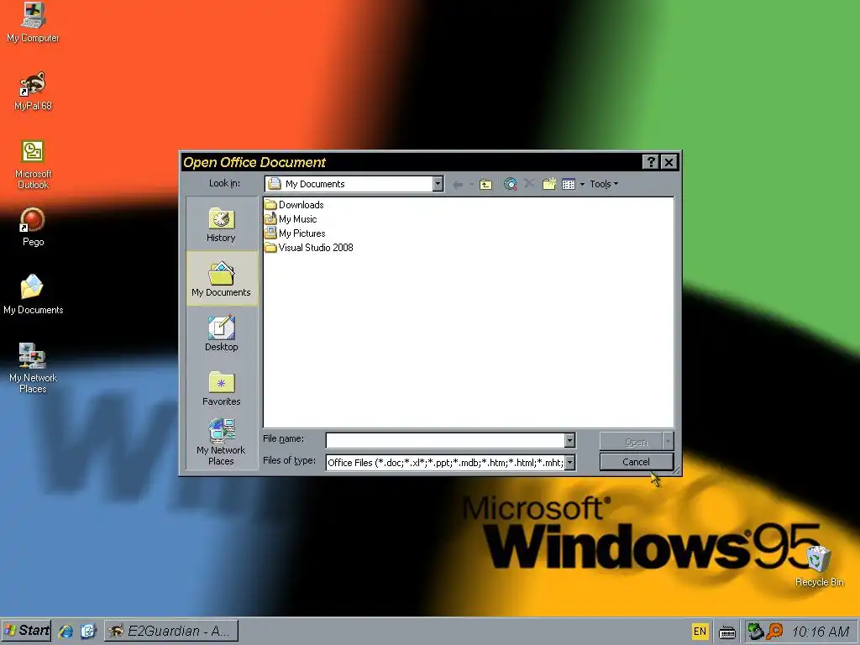This screenshot has width=860, height=645.
Task: Open the Start menu
Action: click(26, 631)
